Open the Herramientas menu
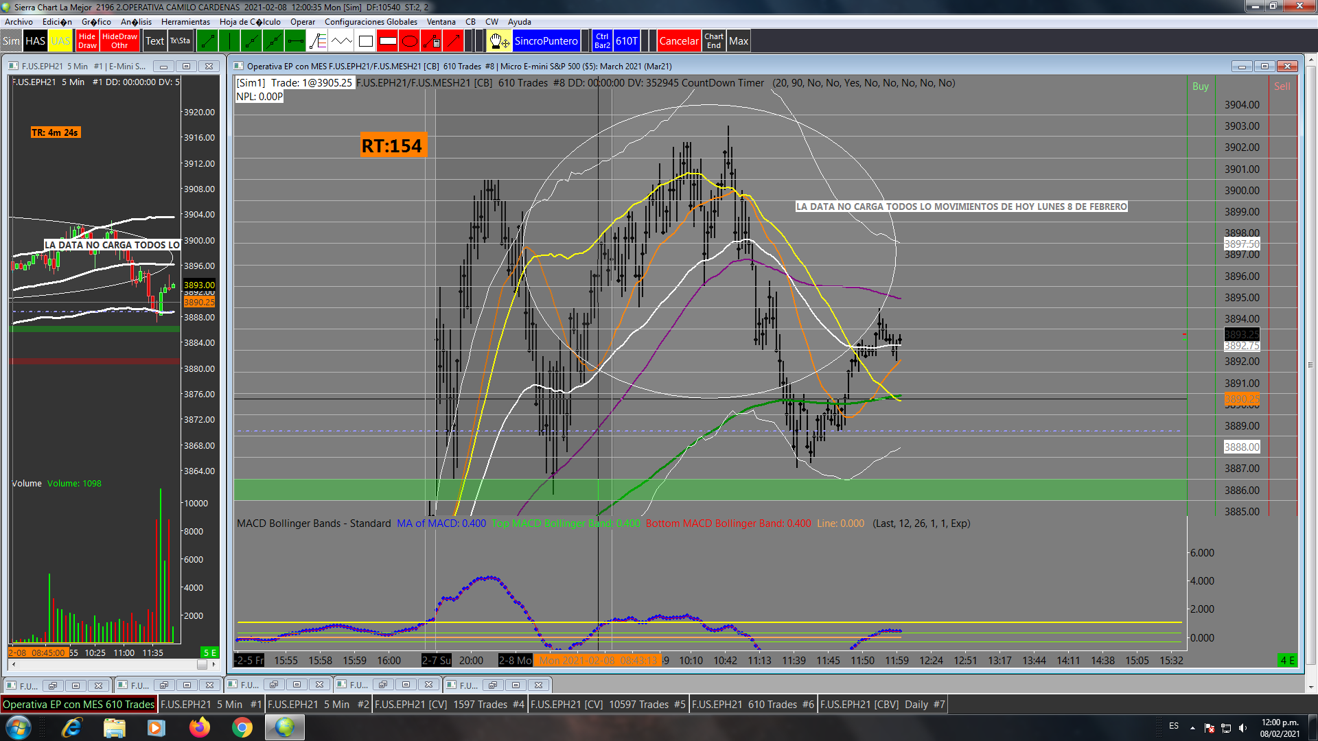The width and height of the screenshot is (1318, 741). pos(185,22)
